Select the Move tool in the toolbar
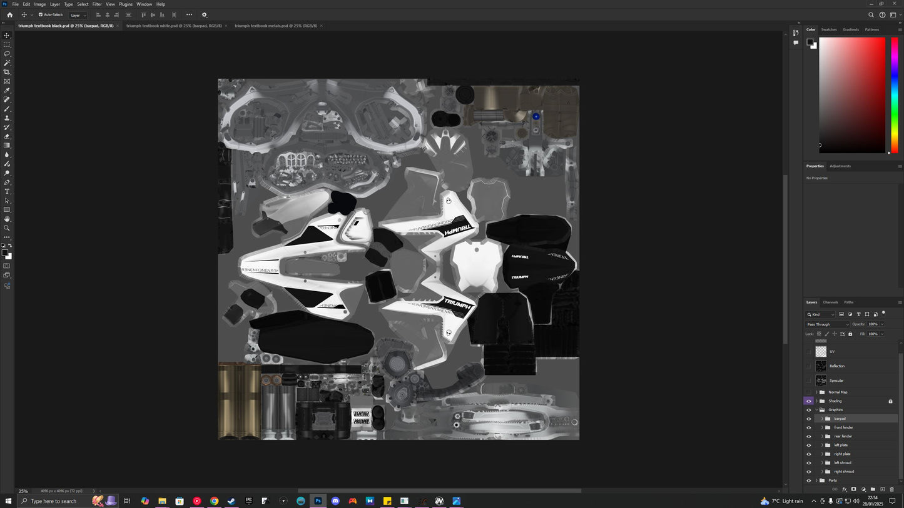The width and height of the screenshot is (904, 508). (x=7, y=36)
